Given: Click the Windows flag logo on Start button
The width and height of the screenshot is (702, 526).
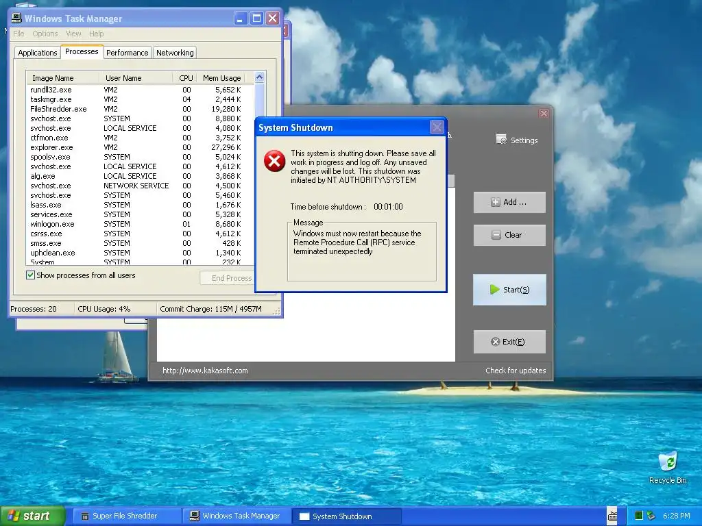Looking at the screenshot, I should 14,516.
